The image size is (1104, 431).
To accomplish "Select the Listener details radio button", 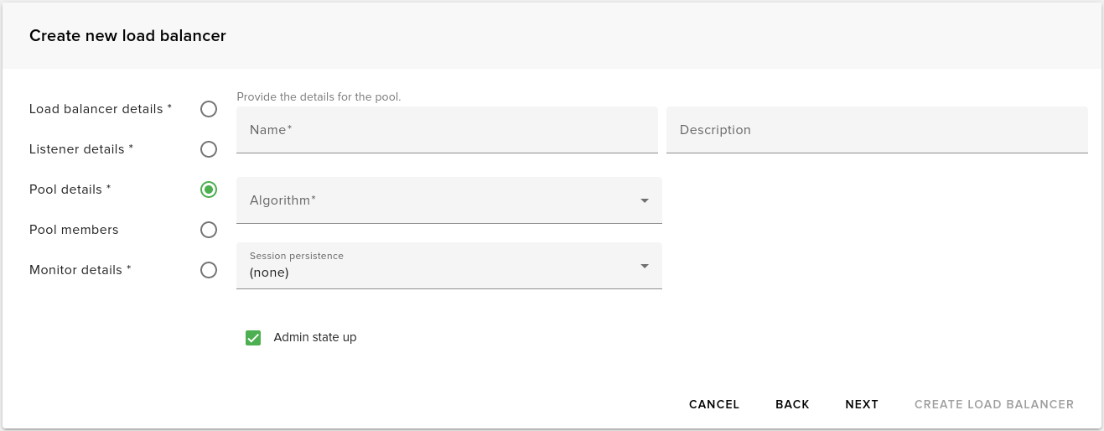I will 209,149.
